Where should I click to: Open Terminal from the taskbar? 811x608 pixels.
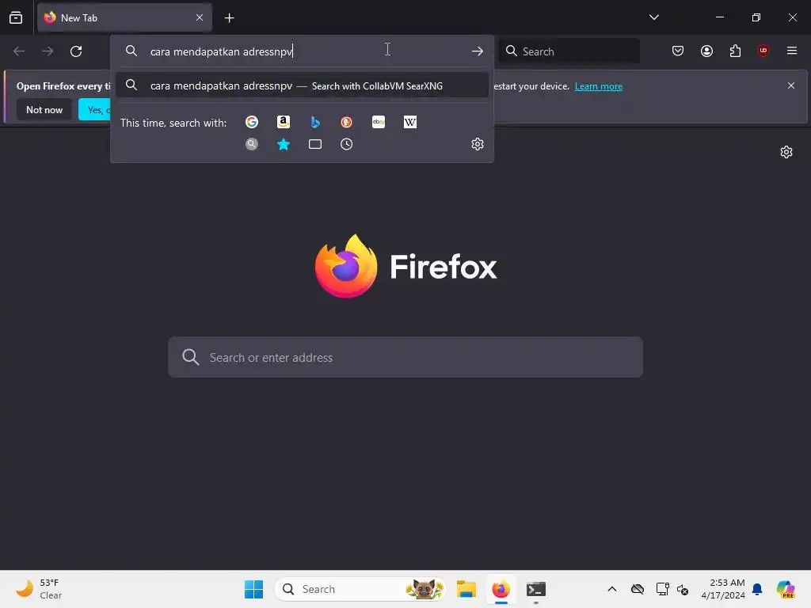536,589
